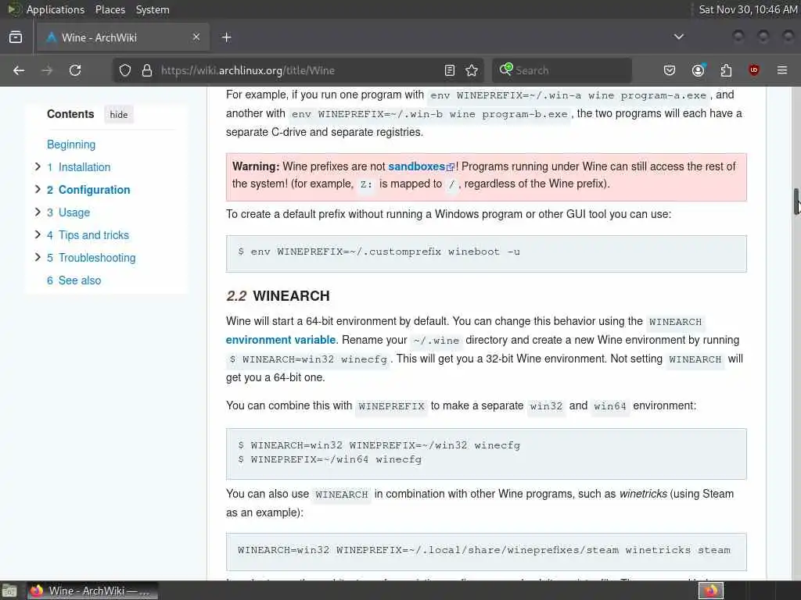This screenshot has height=600, width=801.
Task: Open the Firefox hamburger menu
Action: click(782, 70)
